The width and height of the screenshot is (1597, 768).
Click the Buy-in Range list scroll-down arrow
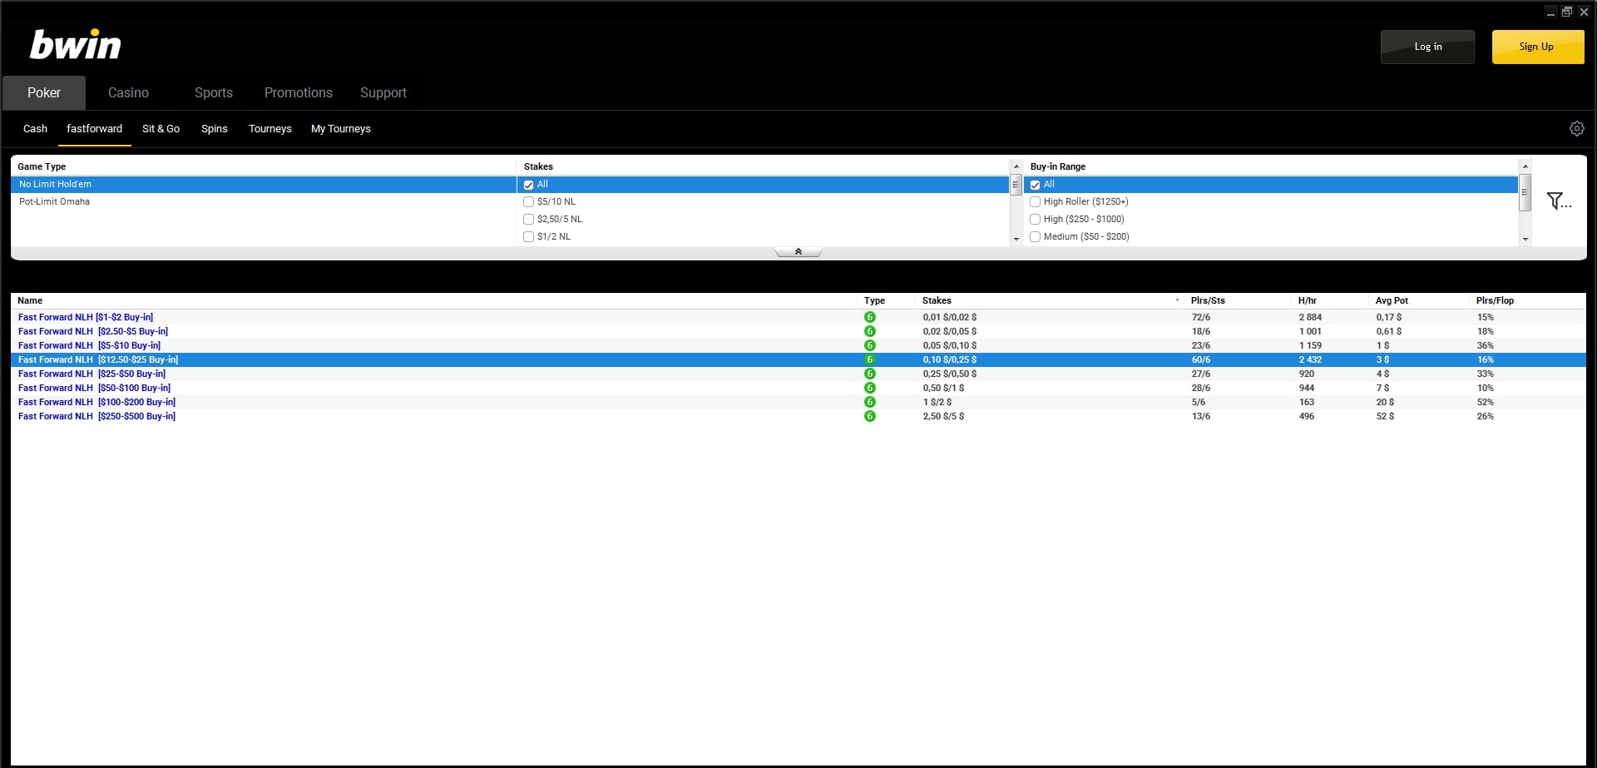tap(1525, 239)
